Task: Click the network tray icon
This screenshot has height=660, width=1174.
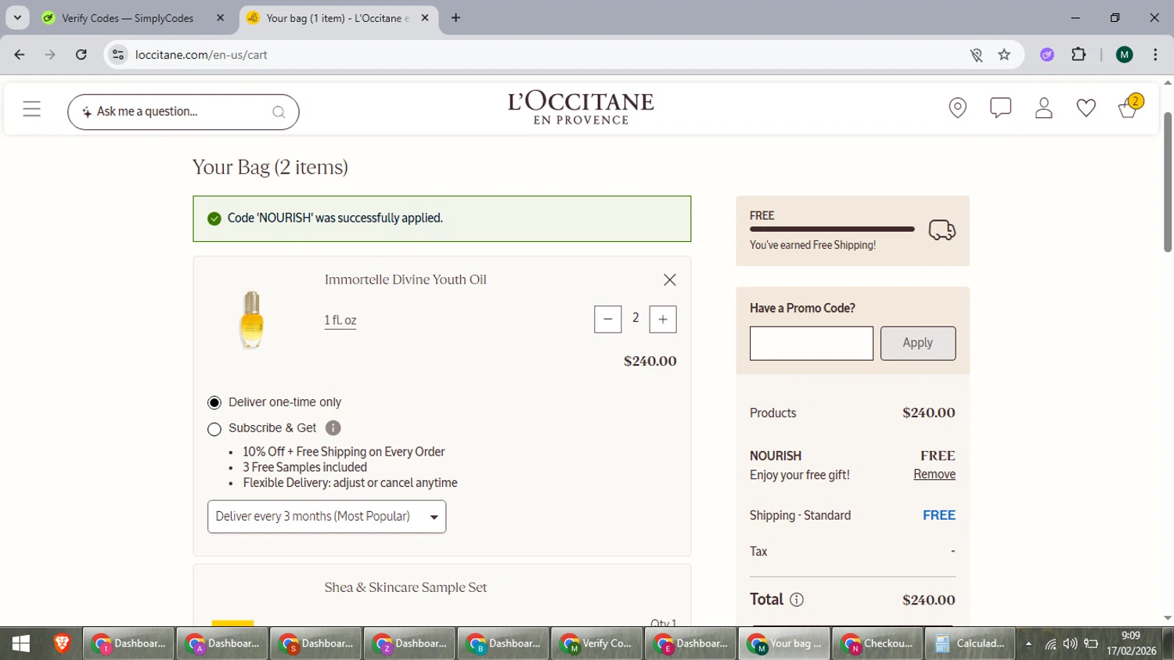Action: pyautogui.click(x=1050, y=644)
